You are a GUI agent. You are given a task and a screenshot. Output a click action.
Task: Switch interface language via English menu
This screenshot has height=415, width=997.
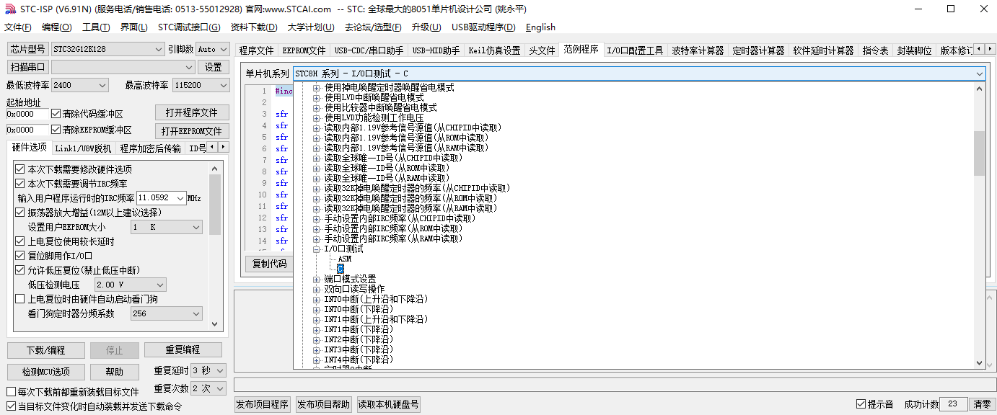pos(540,27)
